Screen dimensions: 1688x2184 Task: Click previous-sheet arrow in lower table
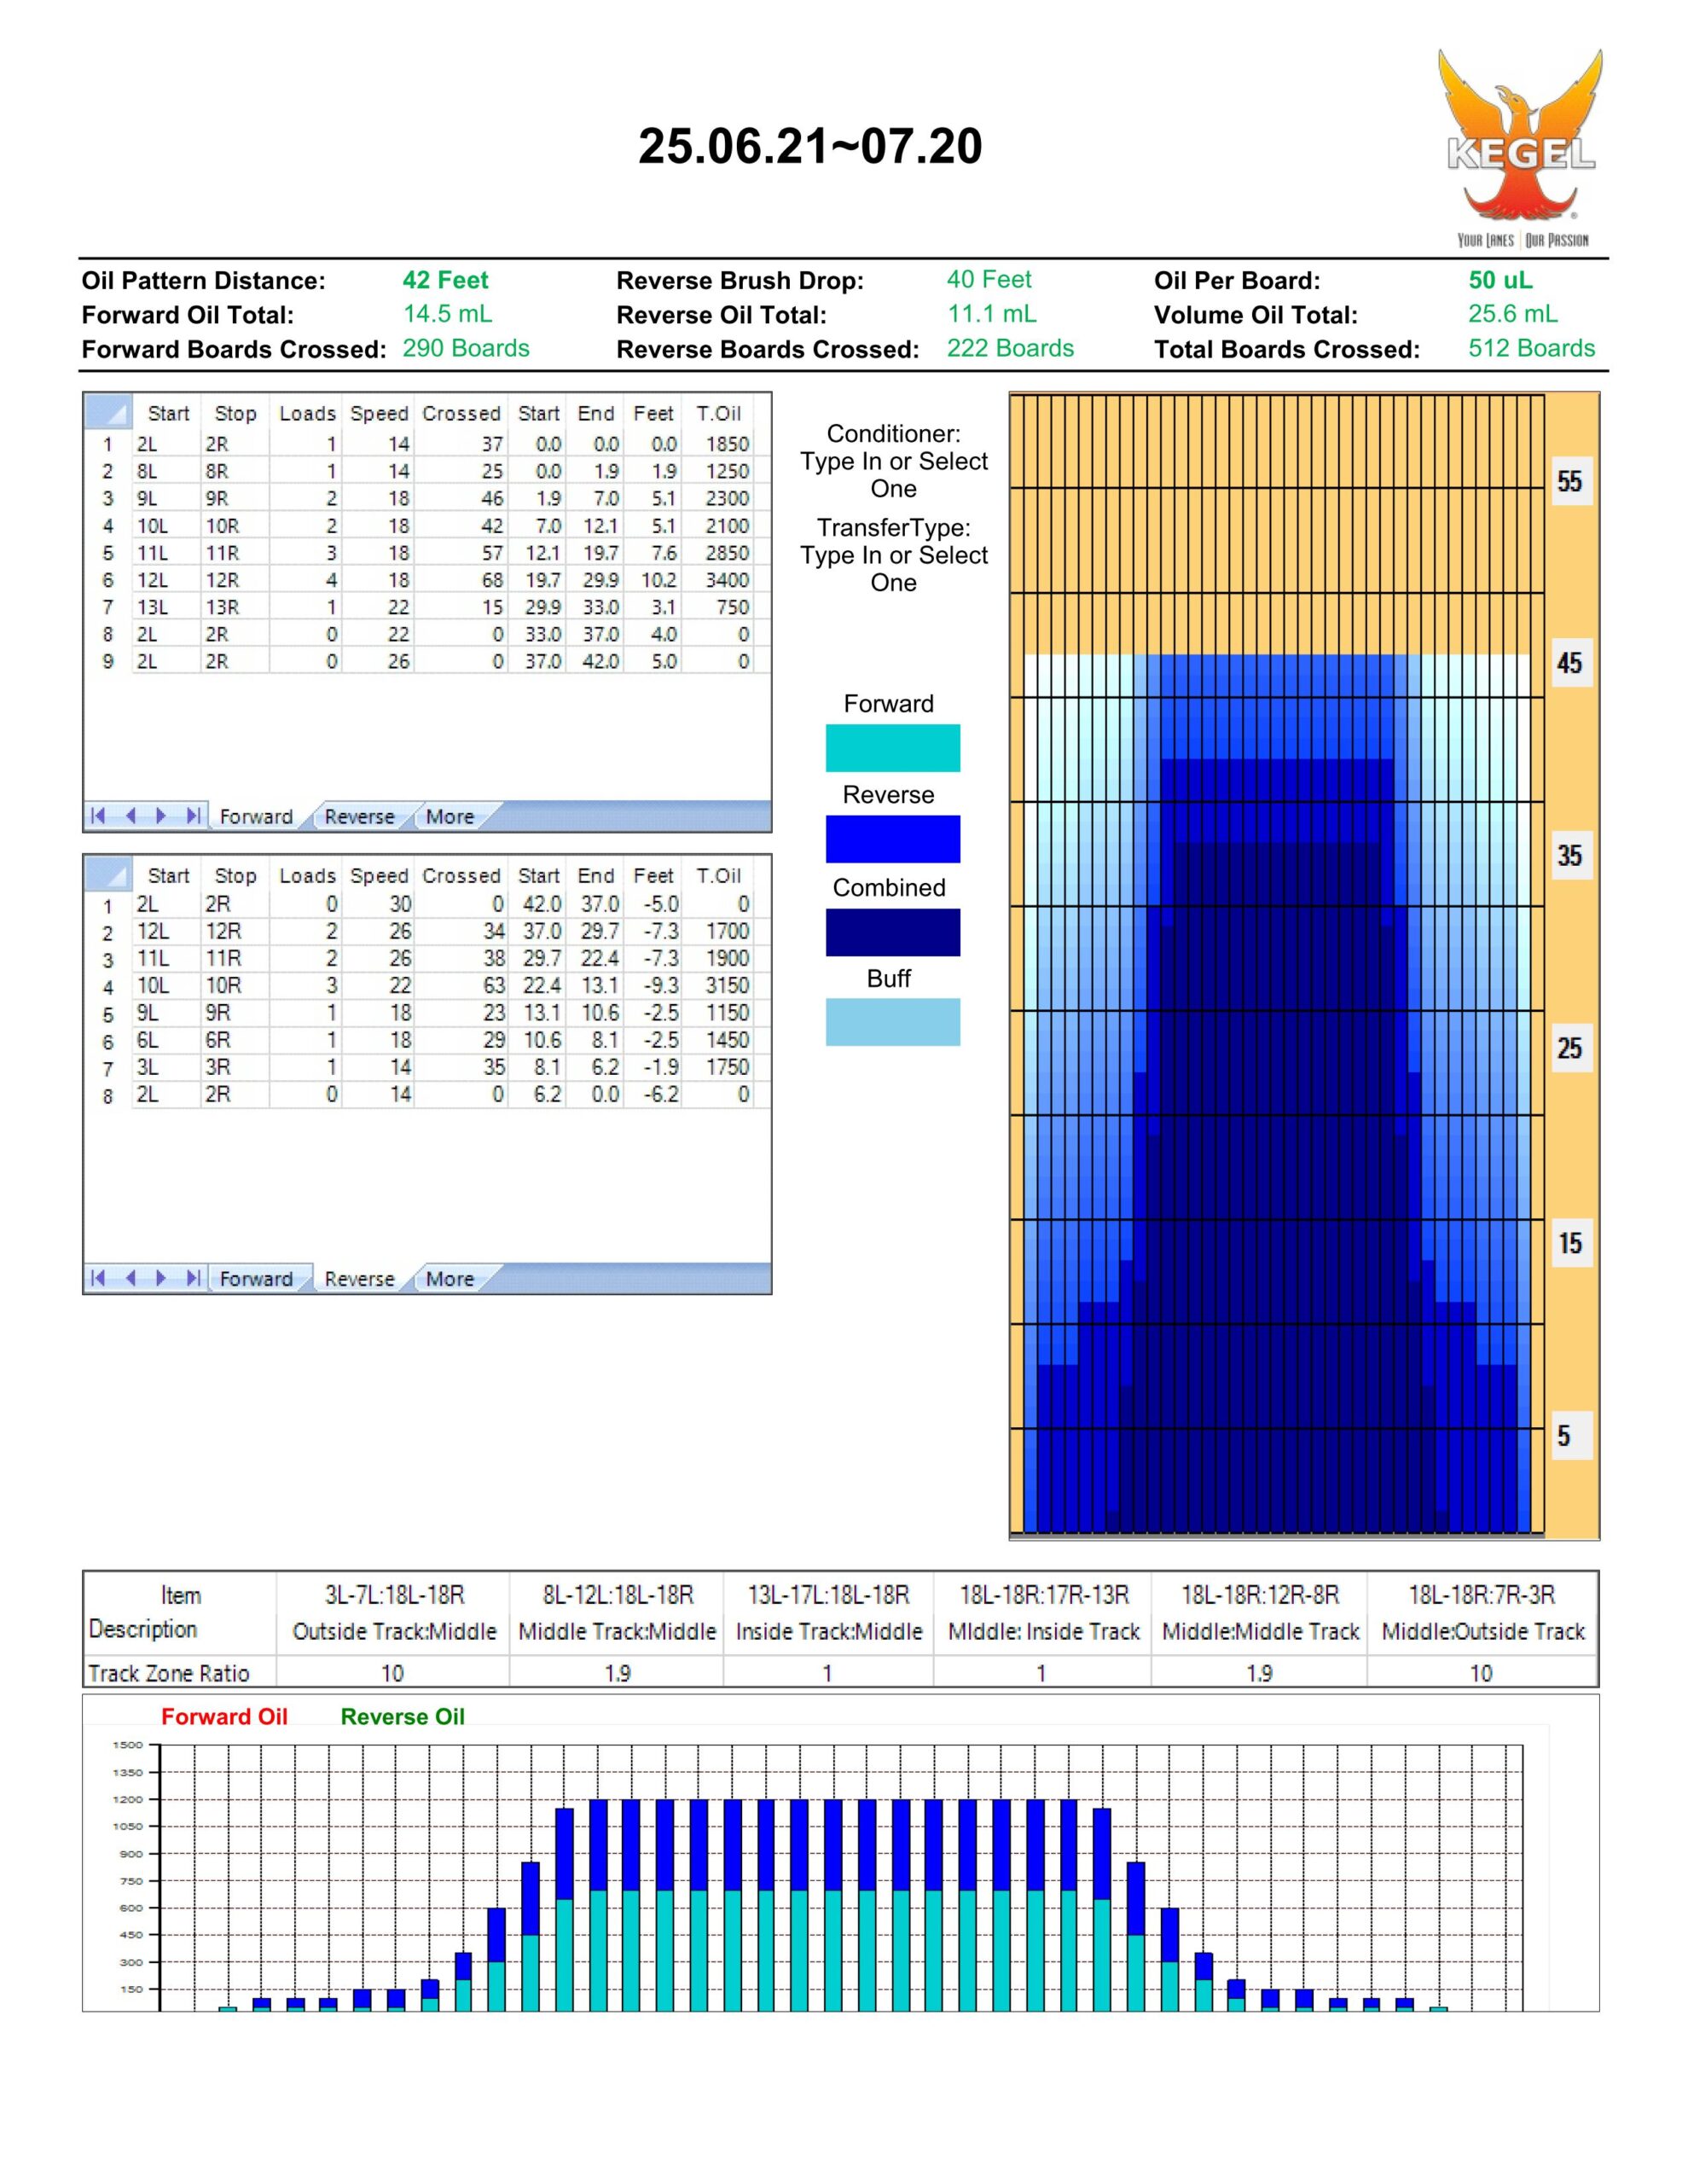130,1277
